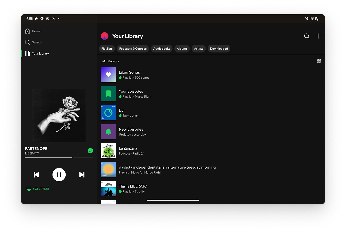
Task: Open daylist independent italian alternative title
Action: pos(167,167)
